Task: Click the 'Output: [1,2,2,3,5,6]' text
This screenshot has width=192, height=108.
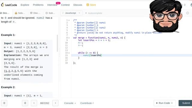Action: [19, 51]
